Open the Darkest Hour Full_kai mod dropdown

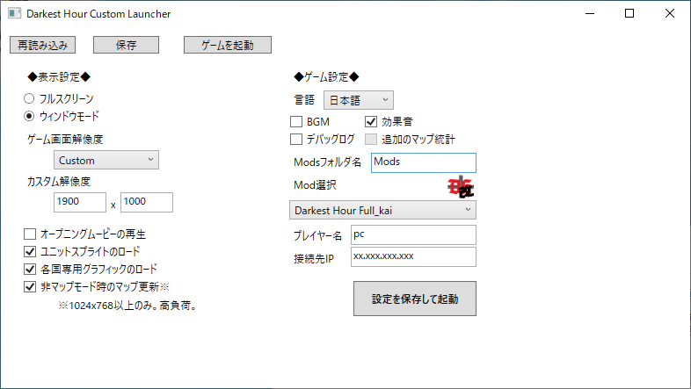tap(382, 210)
